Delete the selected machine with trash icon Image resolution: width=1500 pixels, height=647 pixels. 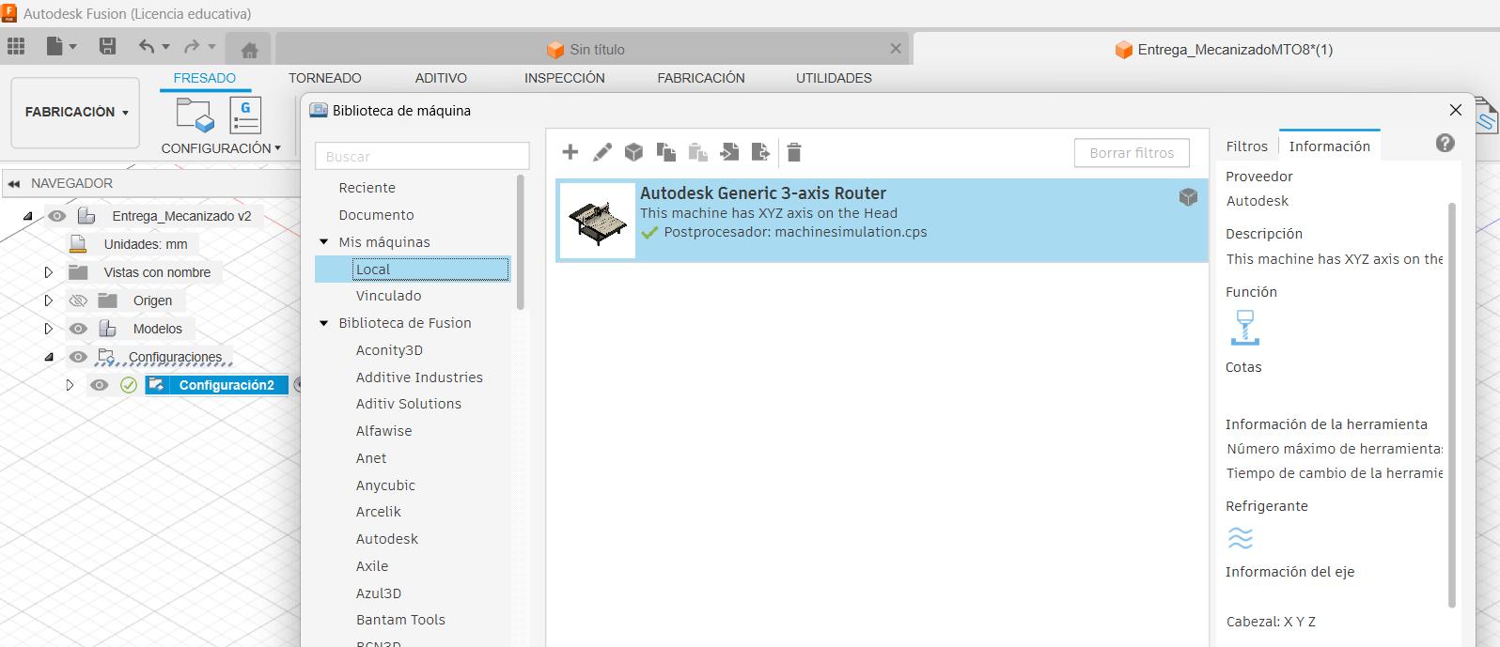pyautogui.click(x=794, y=152)
